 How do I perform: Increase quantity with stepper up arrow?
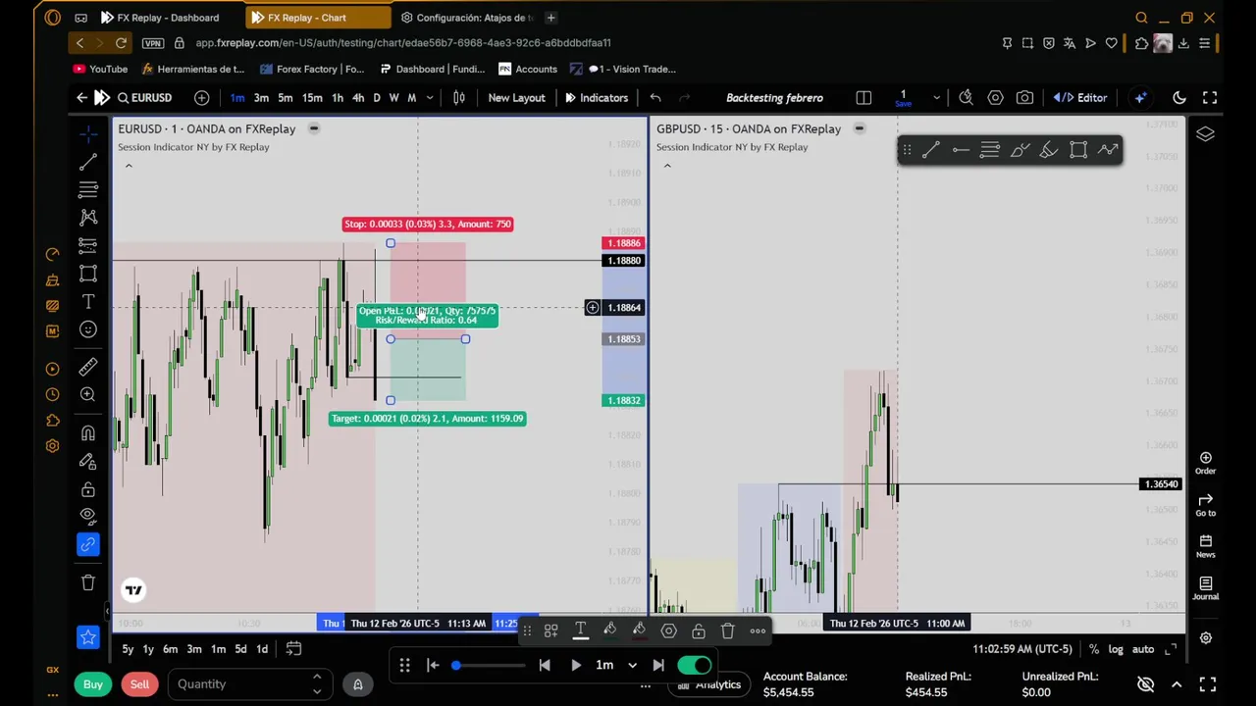[x=316, y=678]
